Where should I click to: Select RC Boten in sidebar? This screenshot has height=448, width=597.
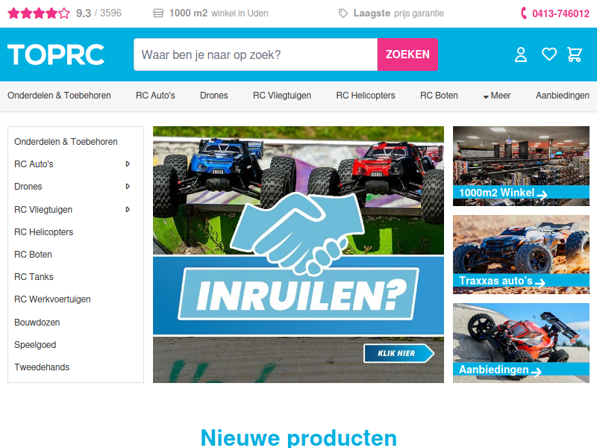pos(33,255)
